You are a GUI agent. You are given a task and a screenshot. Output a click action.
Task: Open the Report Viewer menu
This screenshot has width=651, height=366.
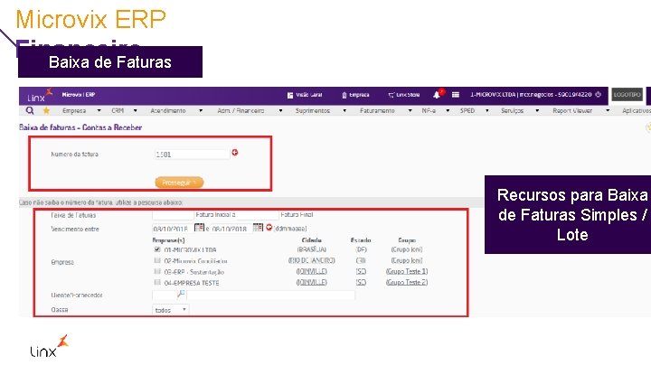pos(572,111)
